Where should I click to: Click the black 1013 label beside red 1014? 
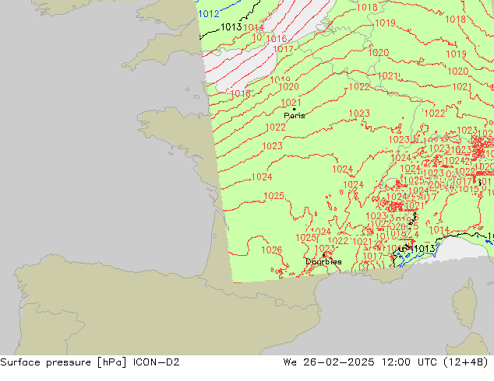click(x=231, y=27)
